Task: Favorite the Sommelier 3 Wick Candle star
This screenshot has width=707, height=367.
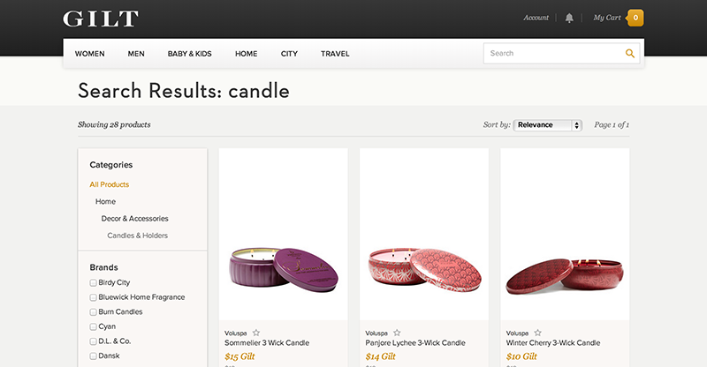Action: tap(256, 333)
